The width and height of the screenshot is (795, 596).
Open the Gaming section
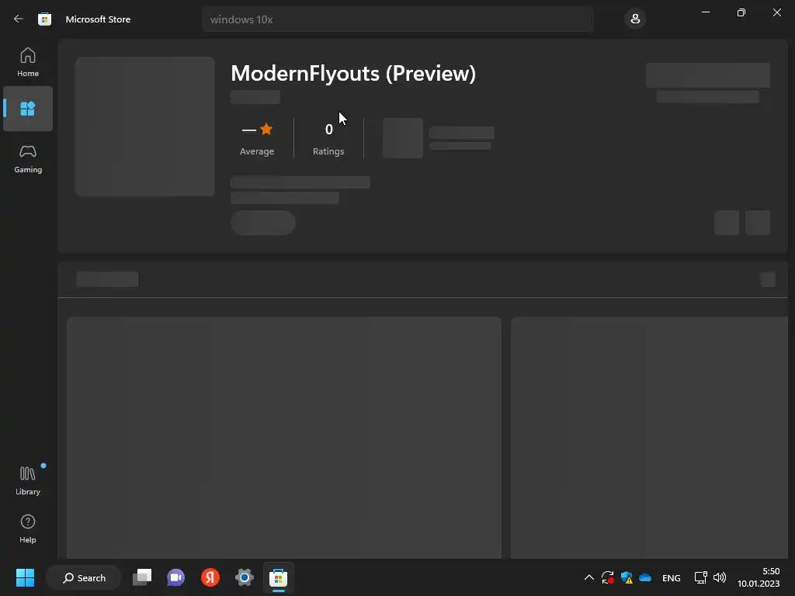pyautogui.click(x=28, y=158)
